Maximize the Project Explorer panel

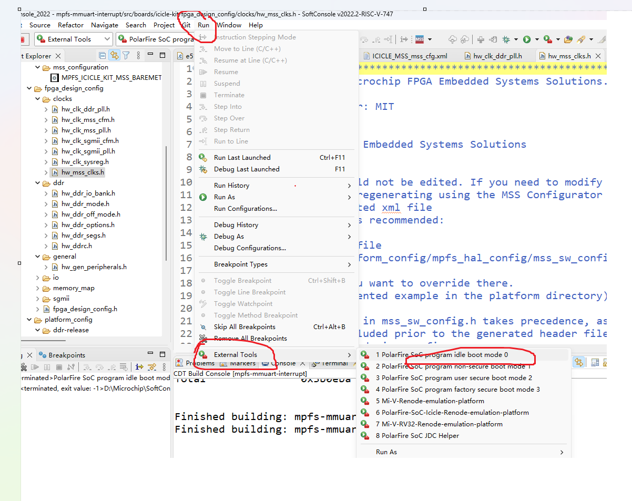point(163,55)
